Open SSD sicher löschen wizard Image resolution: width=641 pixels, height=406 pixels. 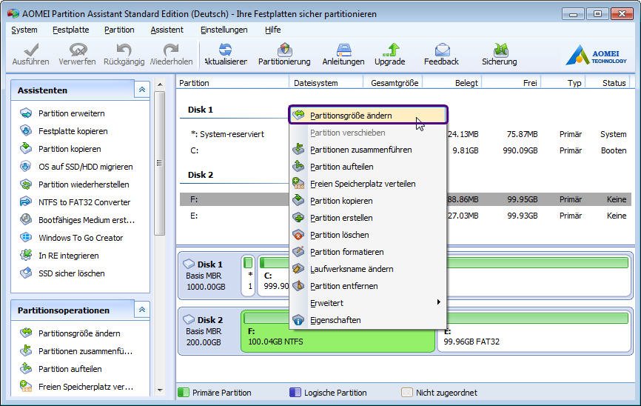tap(63, 273)
